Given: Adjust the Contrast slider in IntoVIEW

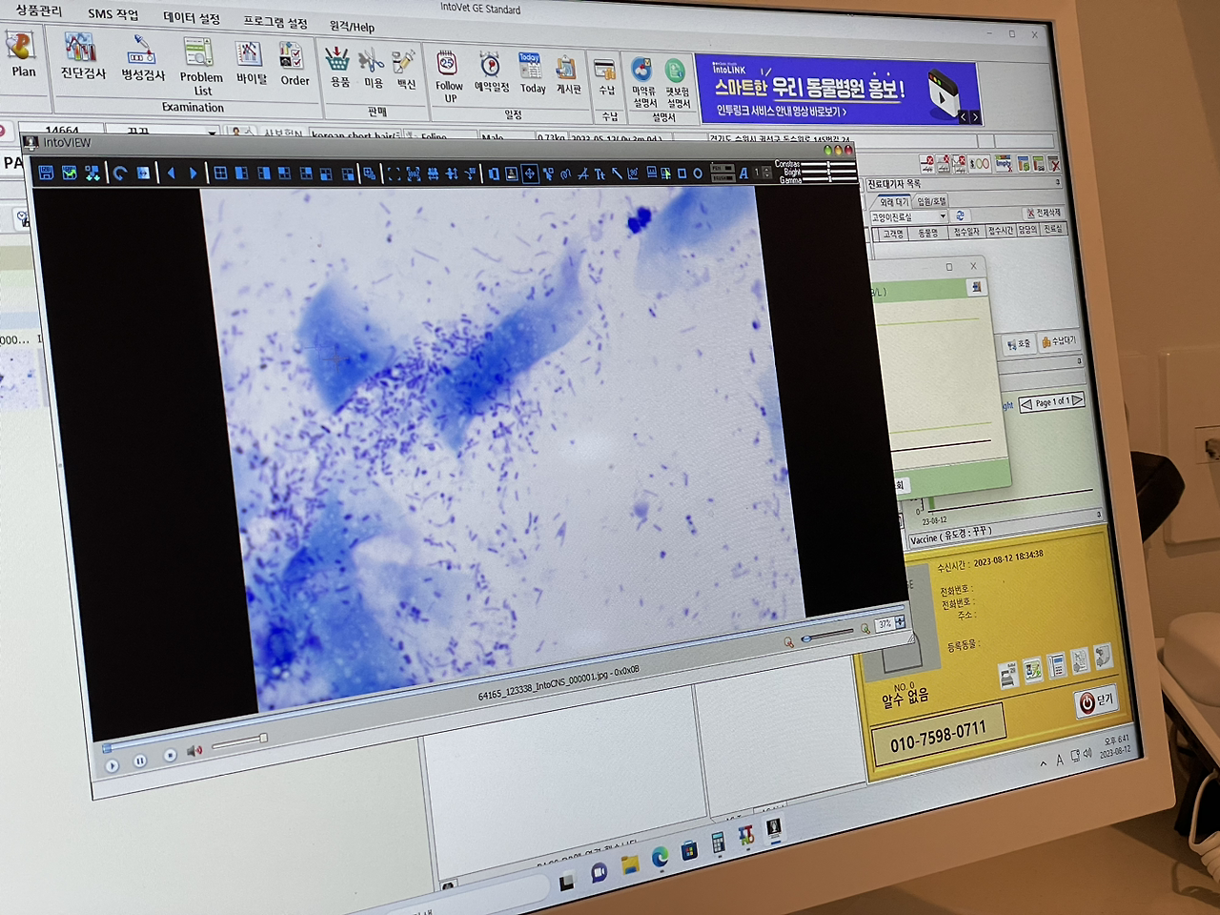Looking at the screenshot, I should [829, 165].
